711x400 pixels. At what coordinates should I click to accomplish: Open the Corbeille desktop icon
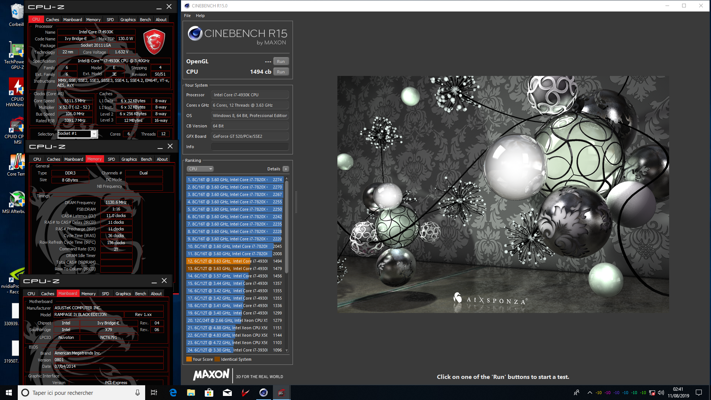coord(16,15)
